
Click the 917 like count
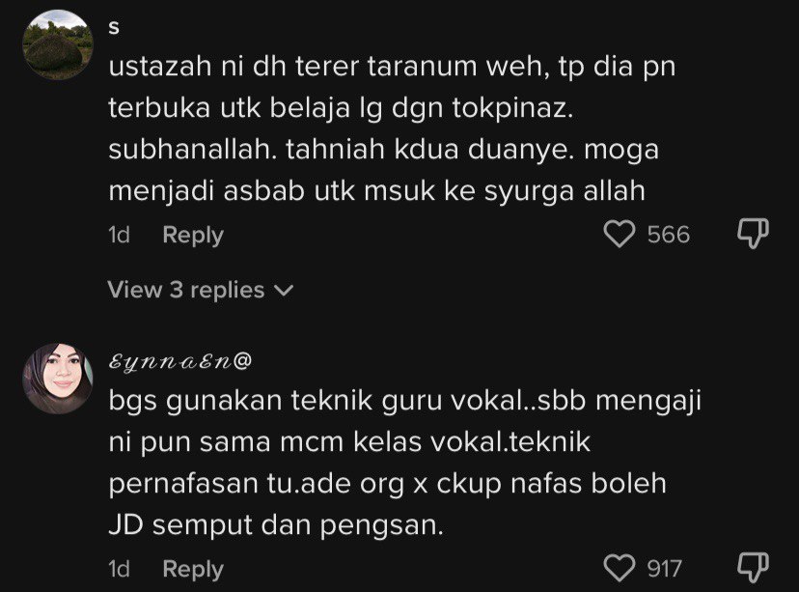(665, 569)
